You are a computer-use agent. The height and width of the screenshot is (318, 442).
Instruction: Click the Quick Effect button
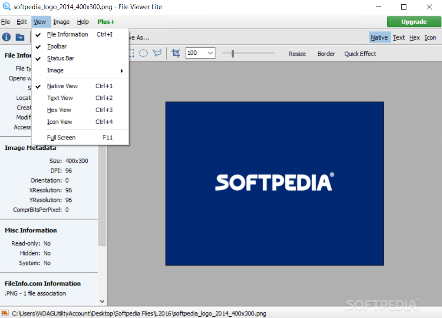pos(360,53)
